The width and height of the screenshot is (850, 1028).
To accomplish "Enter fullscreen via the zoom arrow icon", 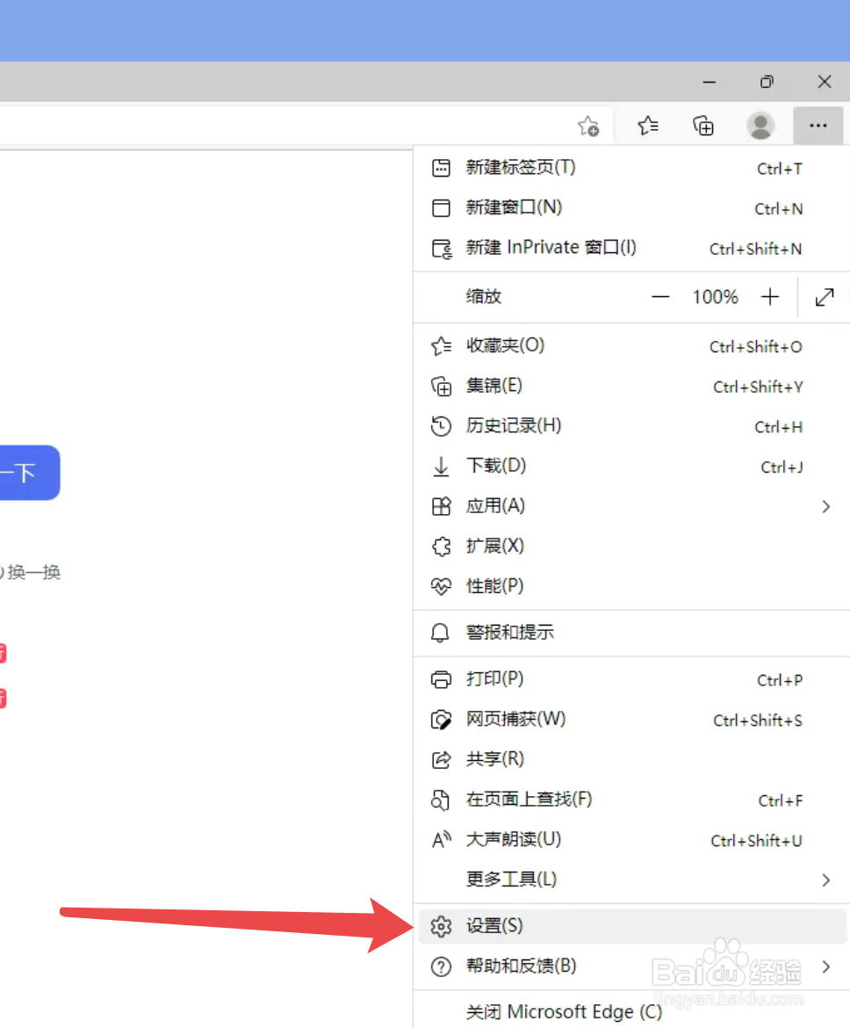I will 824,296.
